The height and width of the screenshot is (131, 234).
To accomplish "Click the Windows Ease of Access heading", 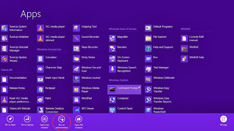I will (x=122, y=29).
